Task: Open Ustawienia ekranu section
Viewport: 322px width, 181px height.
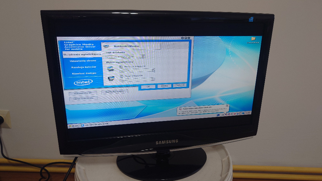Action: pos(83,61)
